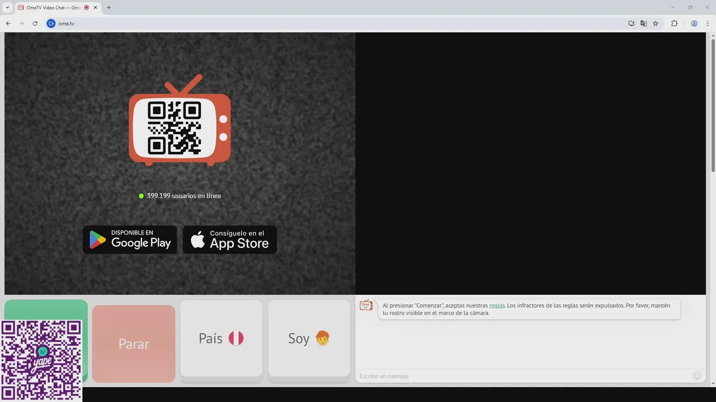Open the Google Play download badge
The width and height of the screenshot is (716, 402).
point(130,240)
